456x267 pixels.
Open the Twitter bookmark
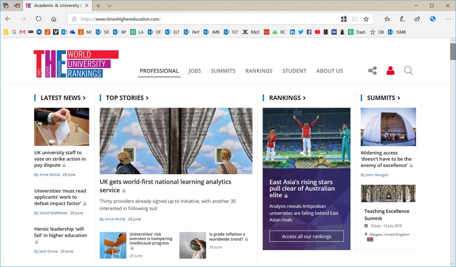coord(301,32)
